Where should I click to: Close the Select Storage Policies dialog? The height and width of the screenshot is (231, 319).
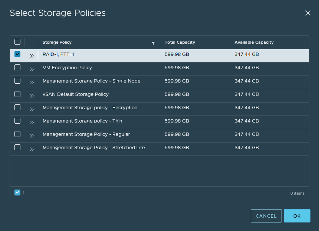pos(308,13)
